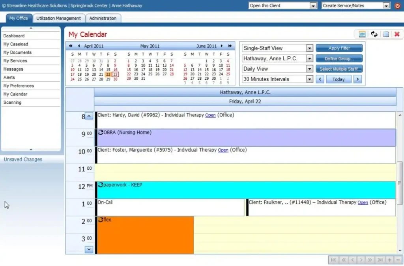This screenshot has height=266, width=404.
Task: Click the blank page icon above the calendar
Action: [386, 34]
